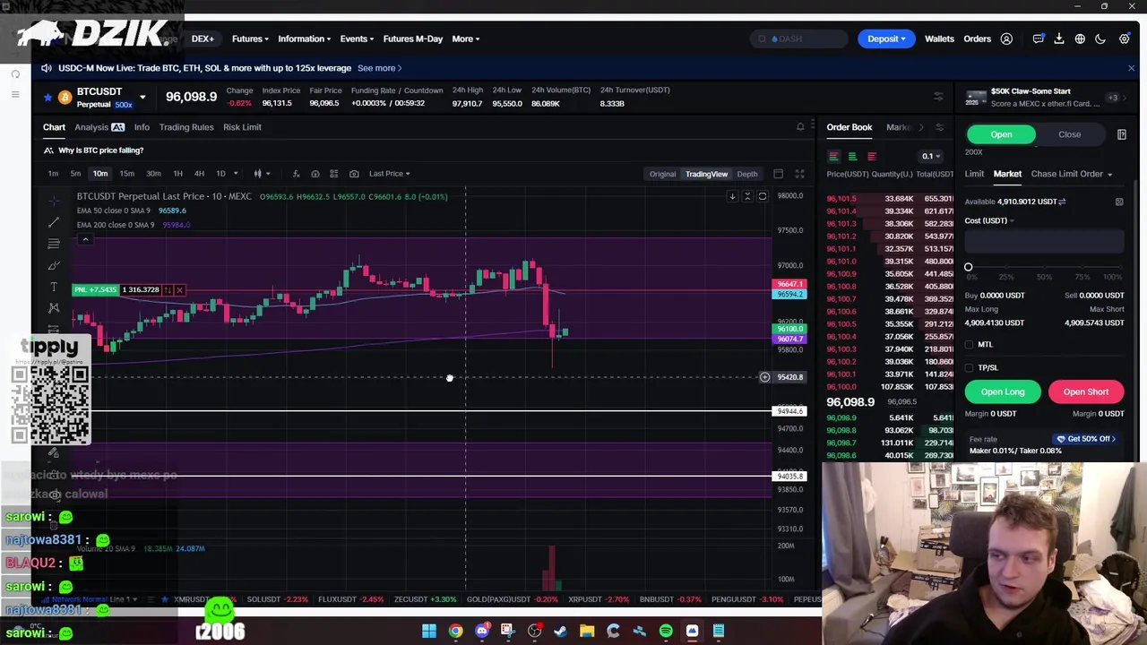Switch to the Chart tab

54,127
